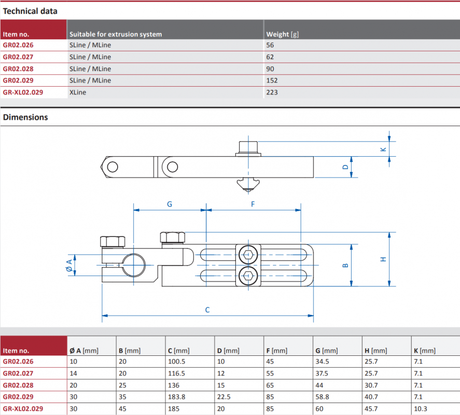Click the H value 40.7

(371, 397)
